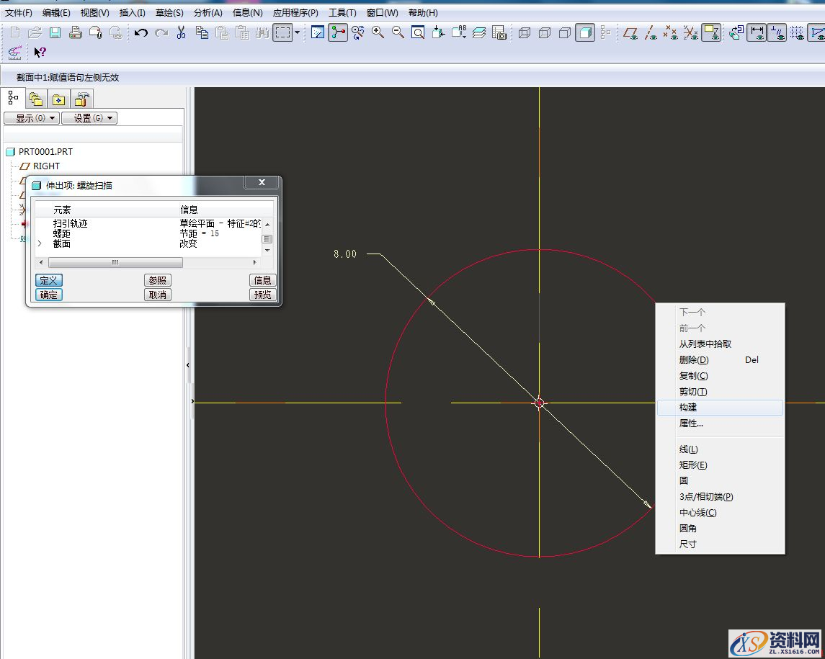Choose 构建 from the context menu

click(x=688, y=408)
